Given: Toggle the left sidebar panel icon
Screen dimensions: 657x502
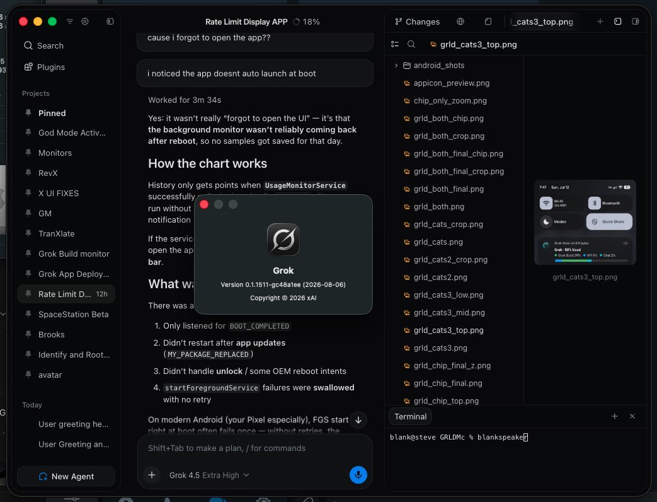Looking at the screenshot, I should tap(110, 21).
